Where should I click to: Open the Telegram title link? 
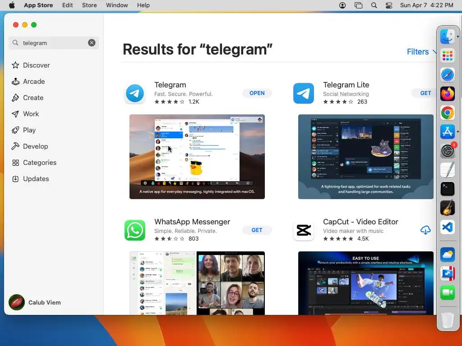coord(170,85)
